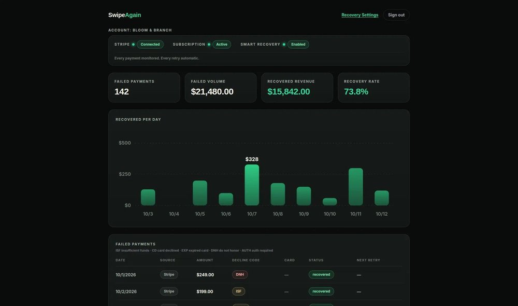Click the SwipeAgain logo

point(124,15)
